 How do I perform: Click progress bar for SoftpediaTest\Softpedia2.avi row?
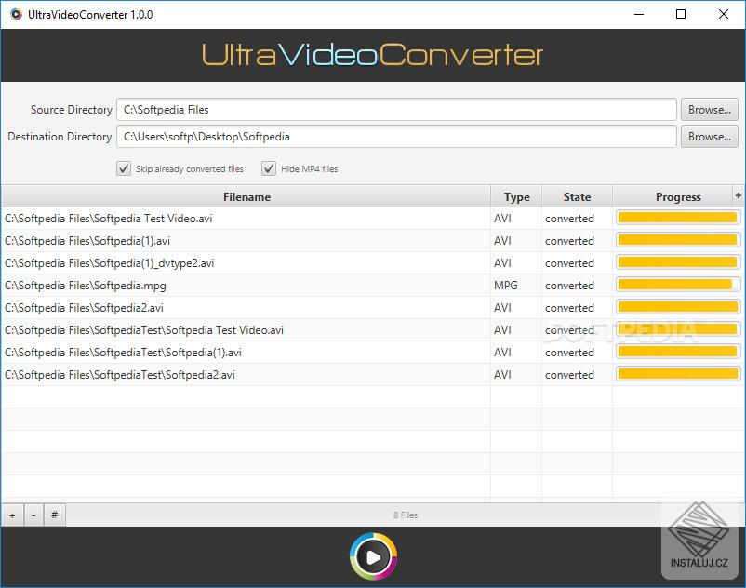[x=678, y=375]
